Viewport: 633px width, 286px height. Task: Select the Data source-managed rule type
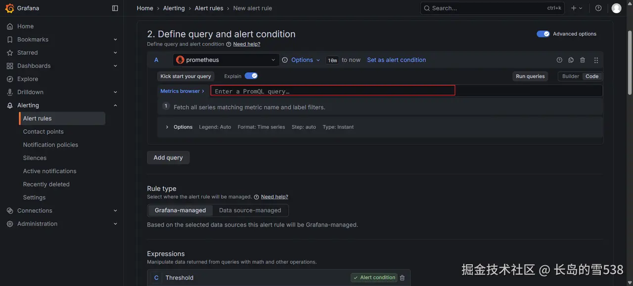coord(250,210)
